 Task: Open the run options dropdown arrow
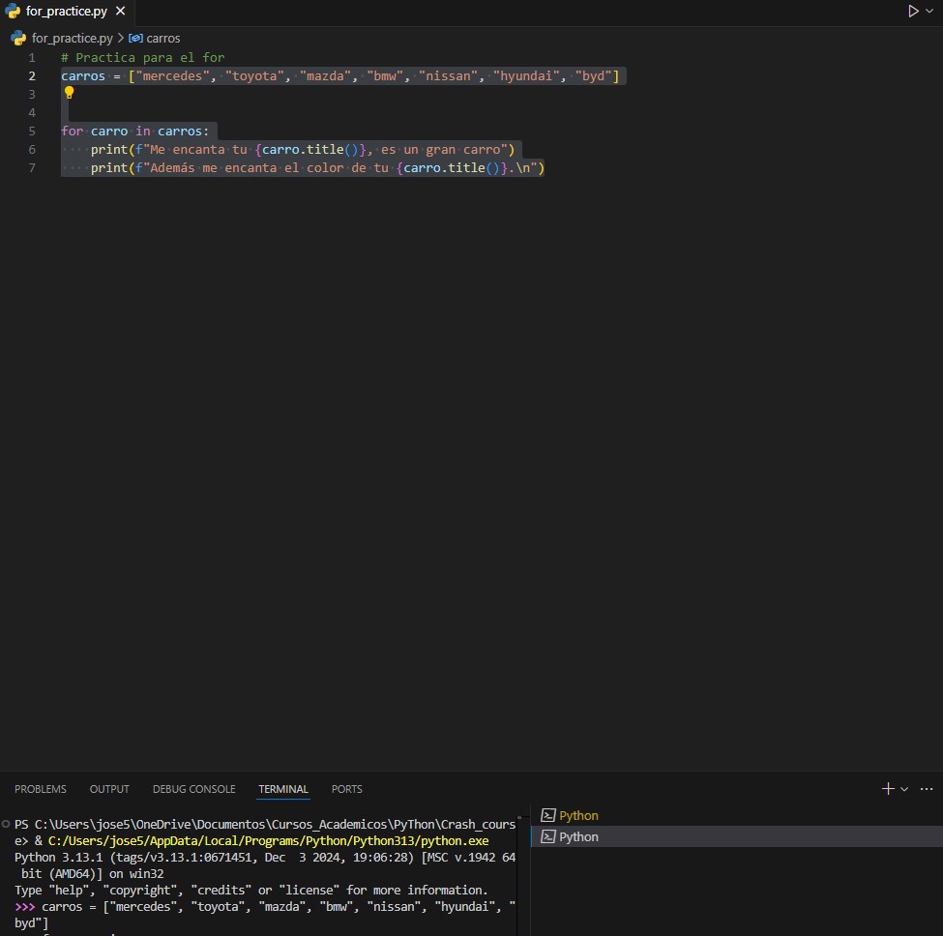point(929,12)
